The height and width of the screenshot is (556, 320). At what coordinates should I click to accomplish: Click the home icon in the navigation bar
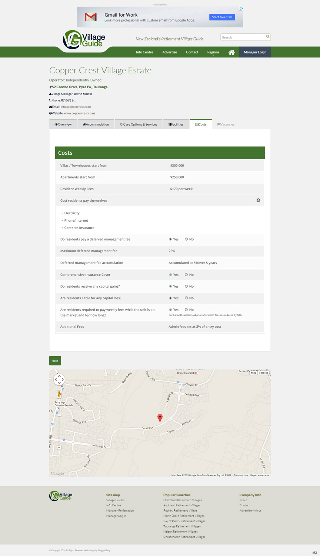(231, 52)
